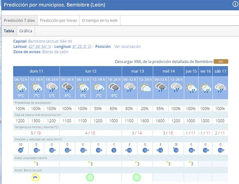Click the green warning circle under Monday
The width and height of the screenshot is (239, 184).
point(90,177)
